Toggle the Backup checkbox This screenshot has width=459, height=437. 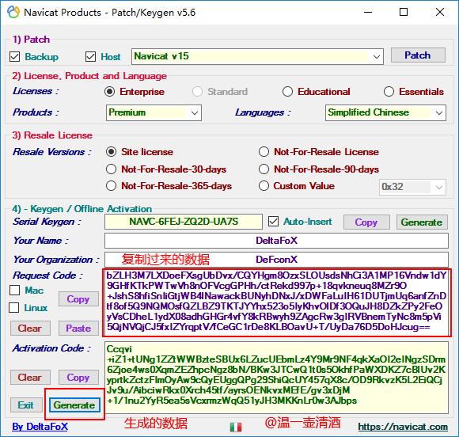point(14,56)
